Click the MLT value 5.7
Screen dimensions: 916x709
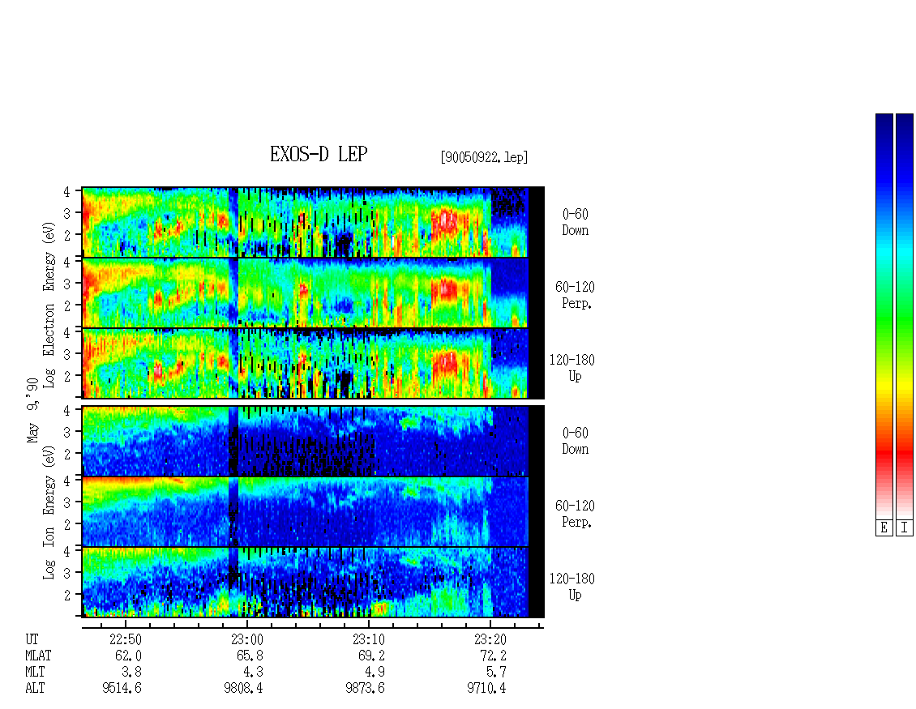coord(496,673)
